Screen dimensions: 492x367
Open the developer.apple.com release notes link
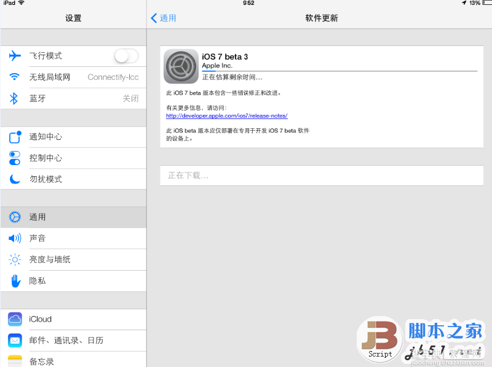coord(226,116)
